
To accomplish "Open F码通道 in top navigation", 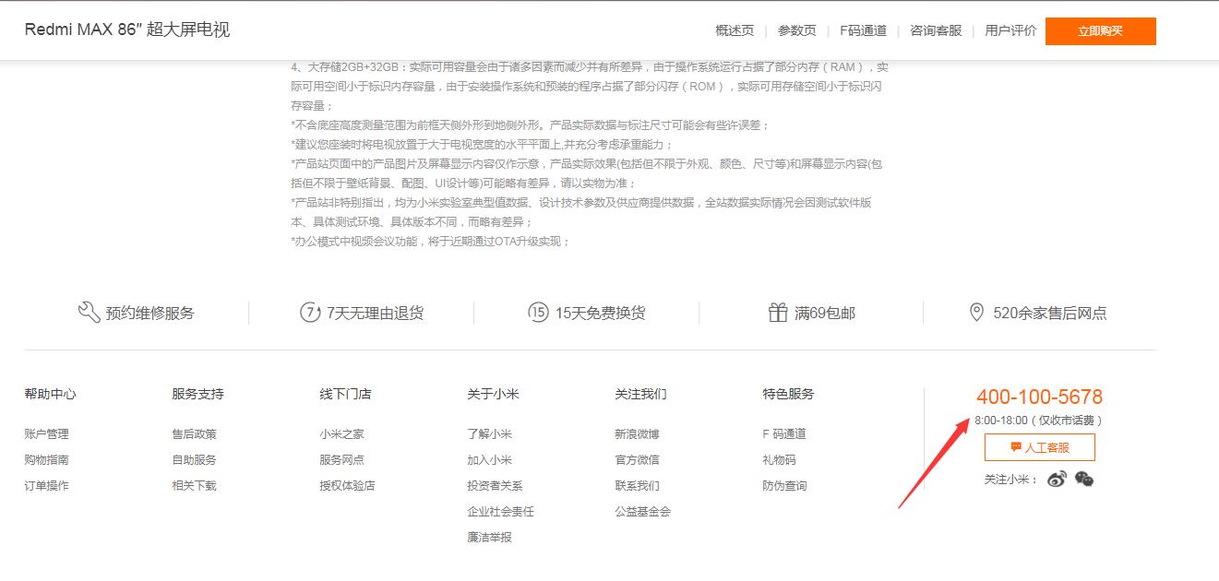I will tap(863, 30).
